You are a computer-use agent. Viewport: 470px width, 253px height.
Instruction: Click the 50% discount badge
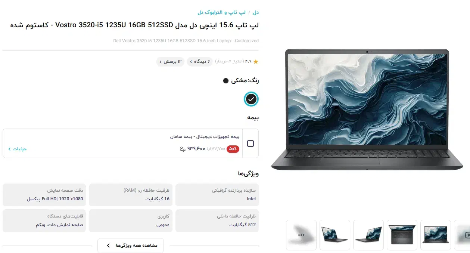pos(233,149)
